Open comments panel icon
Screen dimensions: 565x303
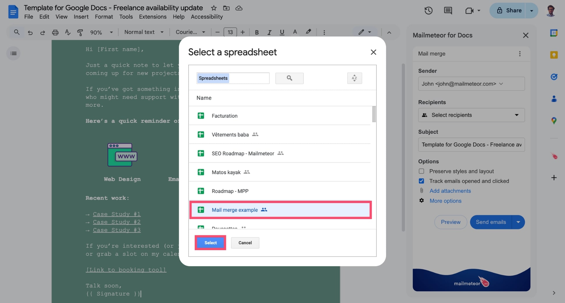pyautogui.click(x=448, y=11)
